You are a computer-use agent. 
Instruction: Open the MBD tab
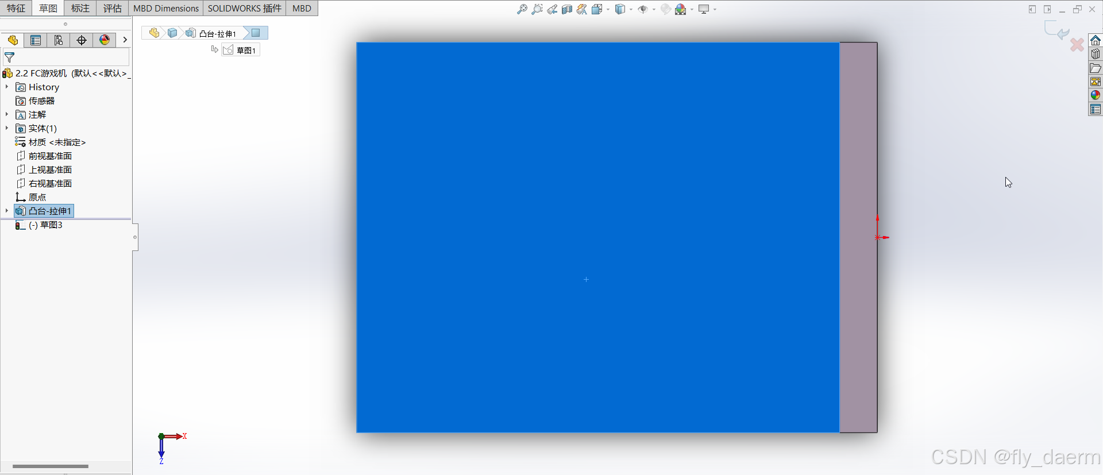tap(302, 8)
